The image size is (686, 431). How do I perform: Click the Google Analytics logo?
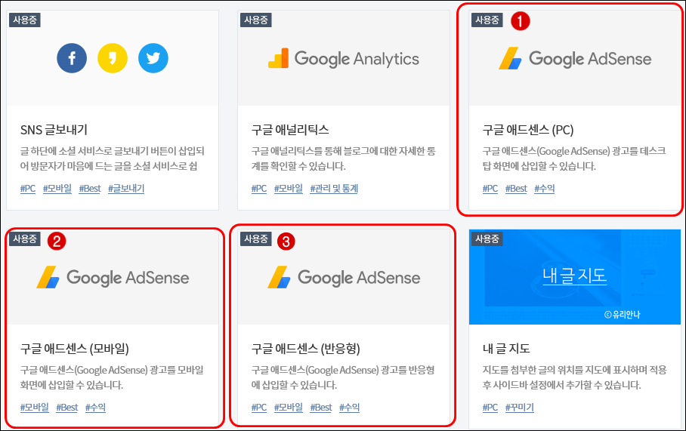(344, 59)
